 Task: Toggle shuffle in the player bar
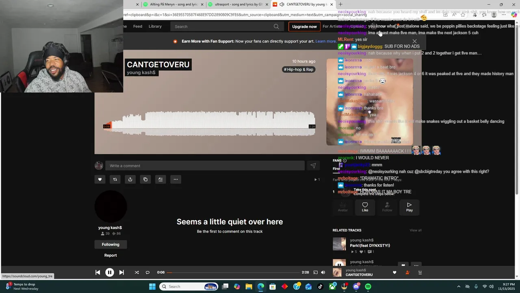point(136,272)
